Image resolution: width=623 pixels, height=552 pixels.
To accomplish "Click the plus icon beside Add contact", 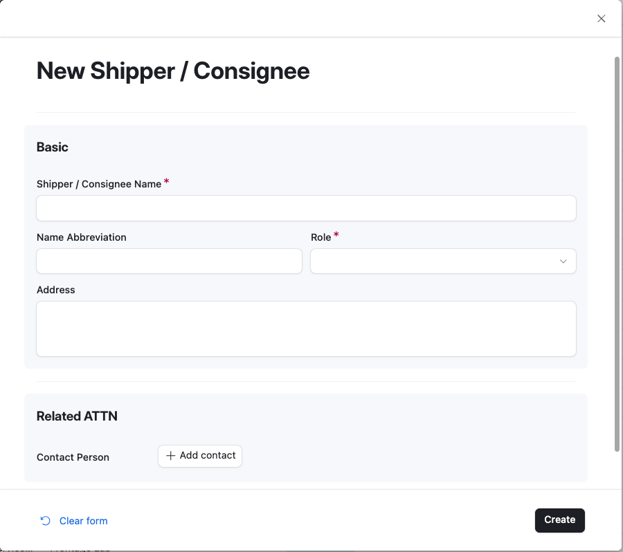I will pos(170,456).
